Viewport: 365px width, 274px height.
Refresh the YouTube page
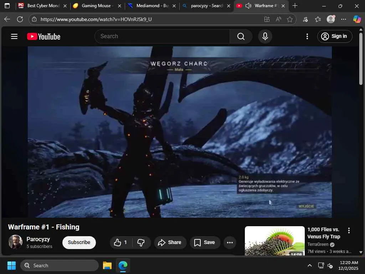pos(20,19)
